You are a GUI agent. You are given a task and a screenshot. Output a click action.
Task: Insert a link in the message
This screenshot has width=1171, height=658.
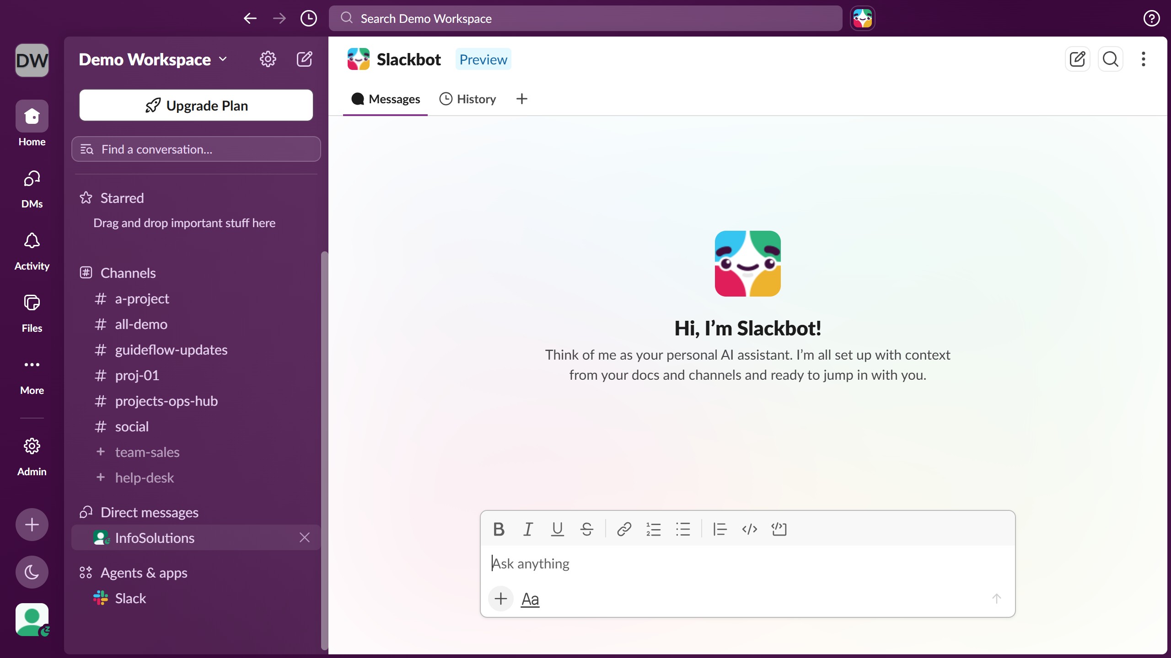pos(624,529)
